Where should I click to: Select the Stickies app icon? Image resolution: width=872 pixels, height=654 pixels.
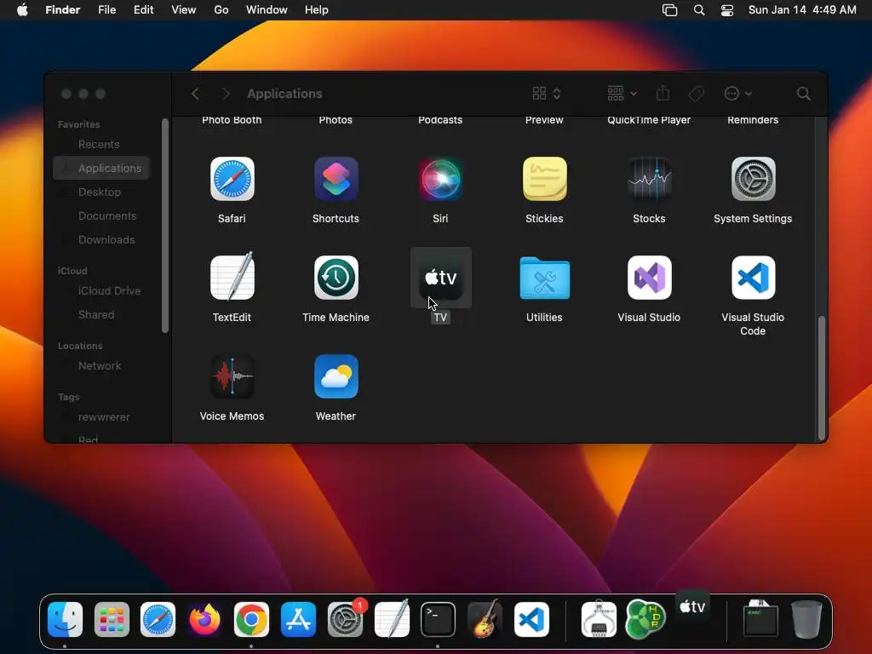544,179
